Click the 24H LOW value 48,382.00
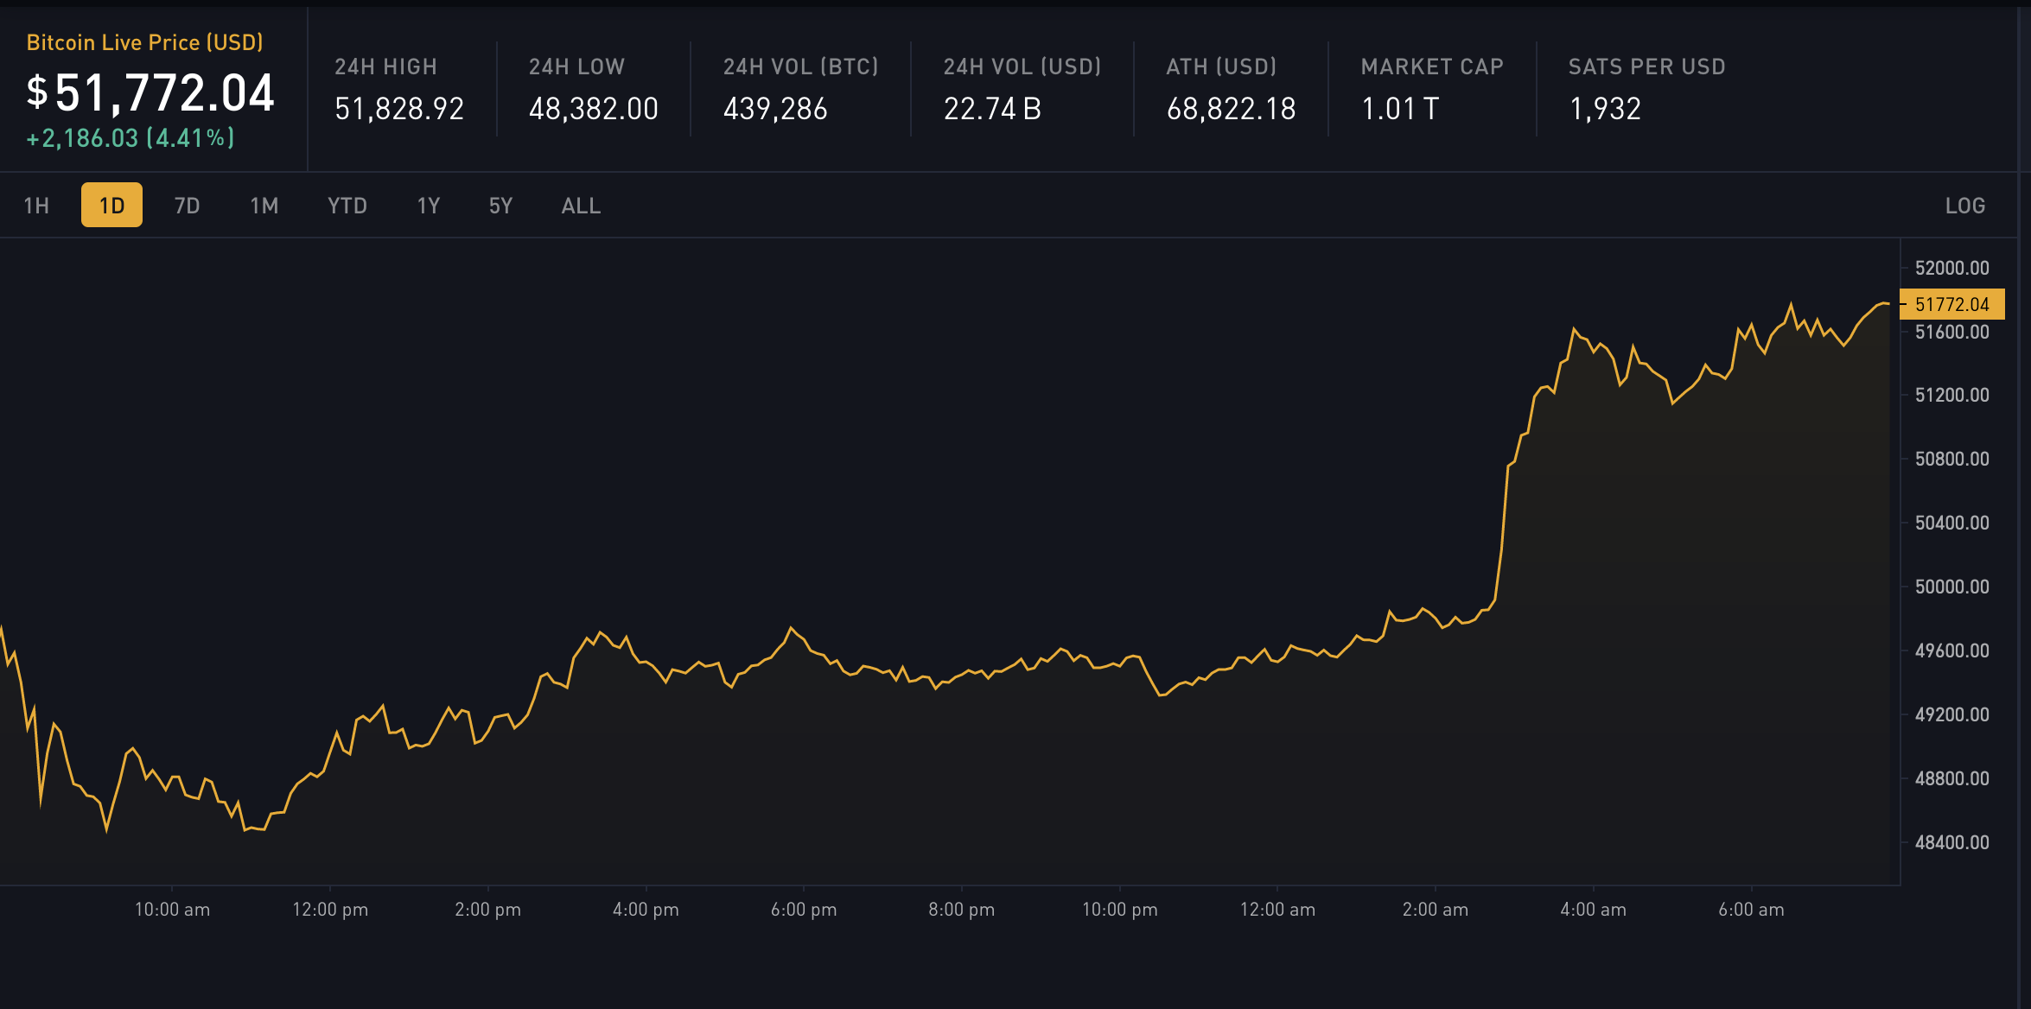Image resolution: width=2031 pixels, height=1009 pixels. (x=594, y=109)
